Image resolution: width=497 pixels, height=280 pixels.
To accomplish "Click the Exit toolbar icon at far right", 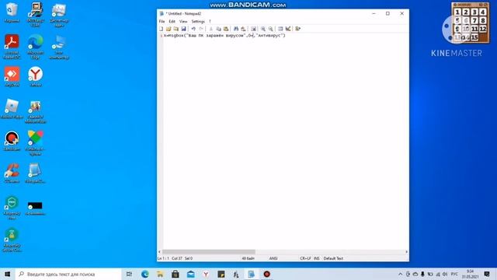I will tap(298, 29).
